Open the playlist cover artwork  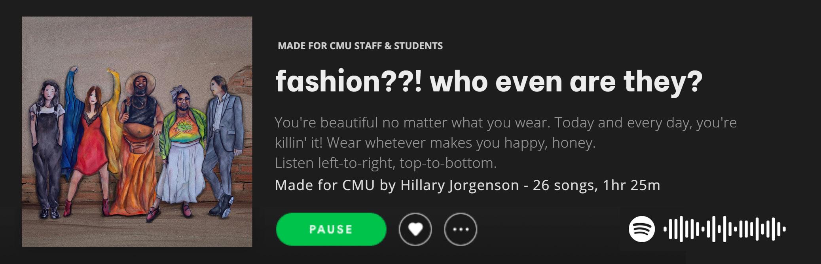click(137, 132)
